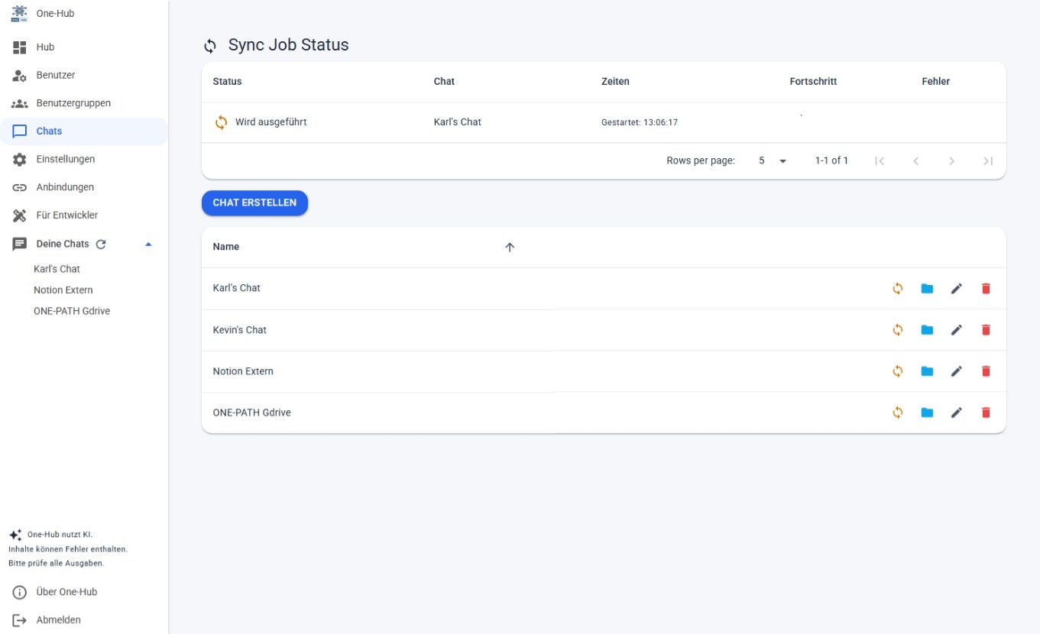Screen dimensions: 1040x634
Task: Select Notion Extern under Deine Chats
Action: (63, 290)
